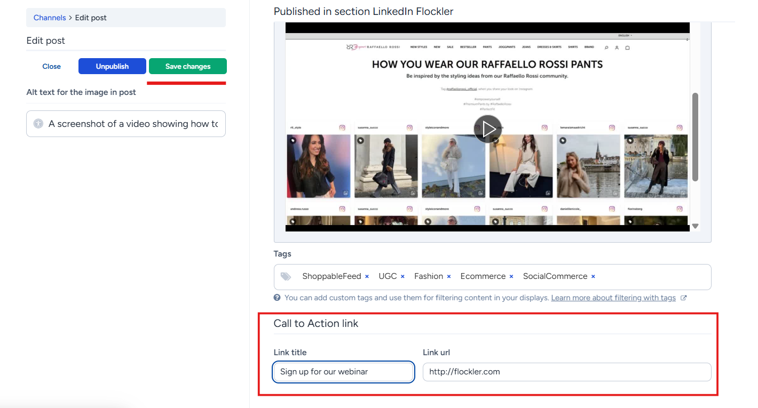Click the 'Call to Action link' heading
This screenshot has height=408, width=758.
(316, 323)
